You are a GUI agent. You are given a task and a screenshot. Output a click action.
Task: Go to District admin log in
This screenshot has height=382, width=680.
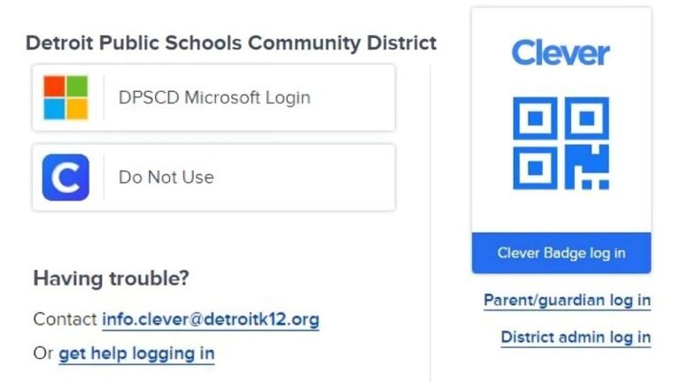(x=576, y=337)
